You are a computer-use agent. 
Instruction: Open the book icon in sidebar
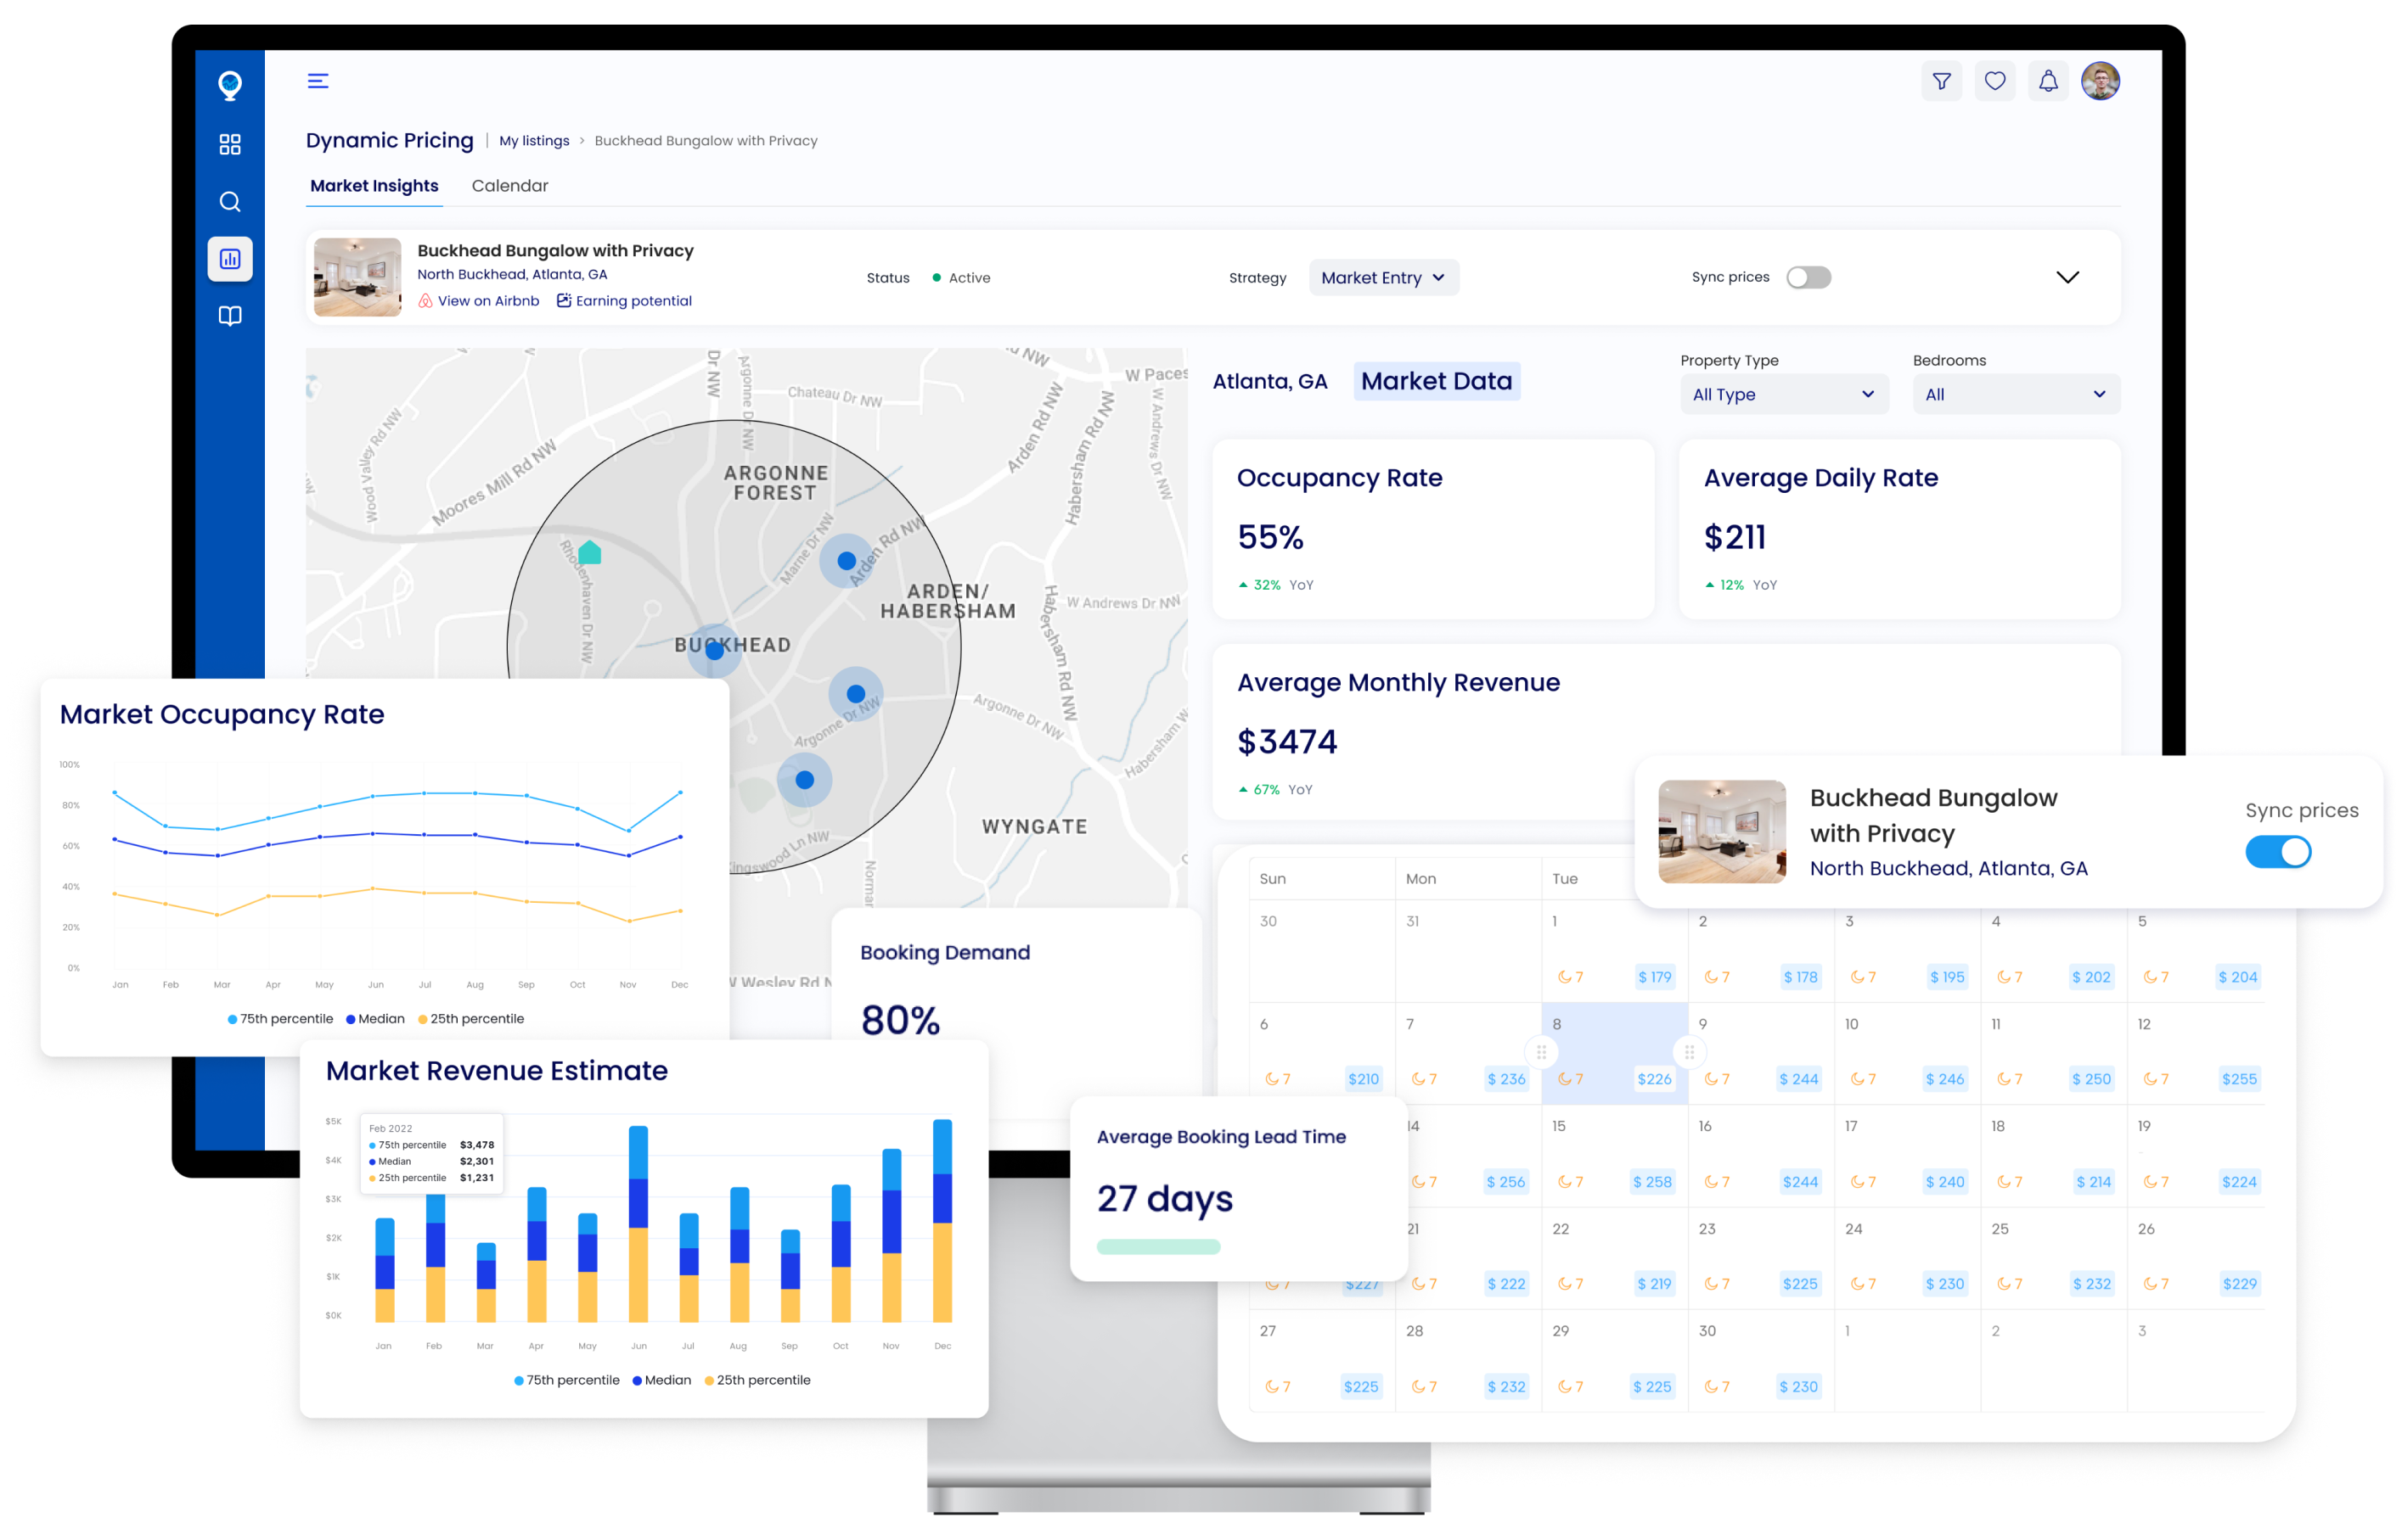[x=230, y=316]
